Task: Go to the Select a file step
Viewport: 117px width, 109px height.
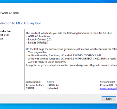Action: (4, 35)
